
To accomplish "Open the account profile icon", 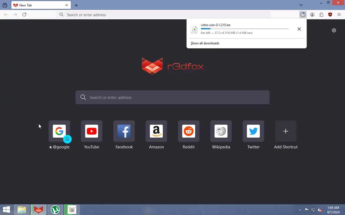I will pos(312,15).
